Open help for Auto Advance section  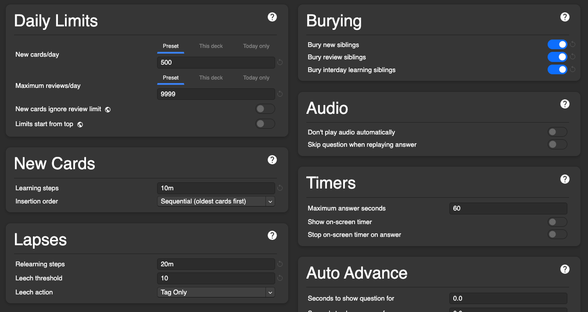tap(565, 269)
